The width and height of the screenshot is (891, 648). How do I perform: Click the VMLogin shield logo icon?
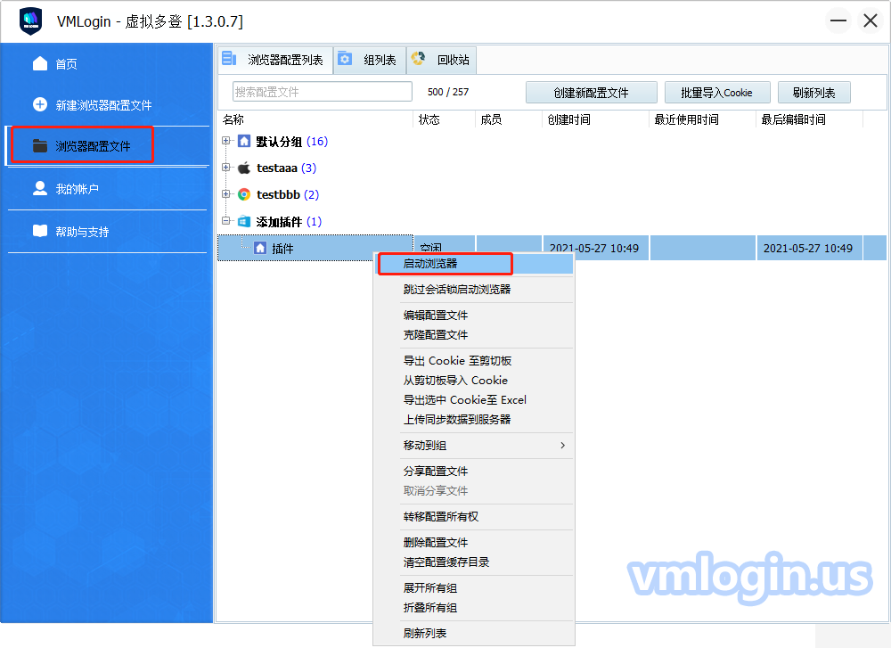(31, 21)
